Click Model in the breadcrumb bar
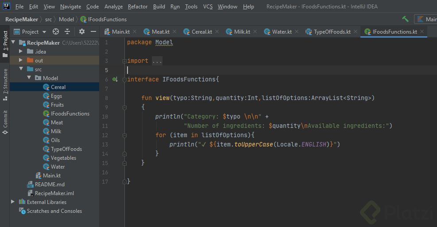 coord(66,19)
